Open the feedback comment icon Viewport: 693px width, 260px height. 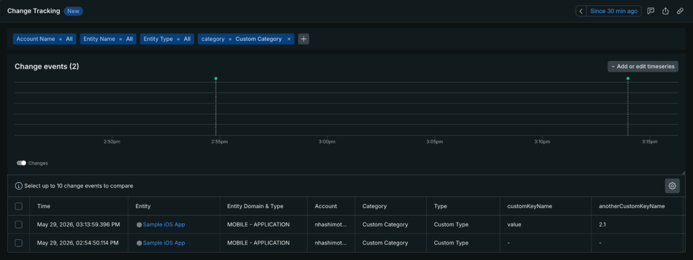pyautogui.click(x=651, y=11)
